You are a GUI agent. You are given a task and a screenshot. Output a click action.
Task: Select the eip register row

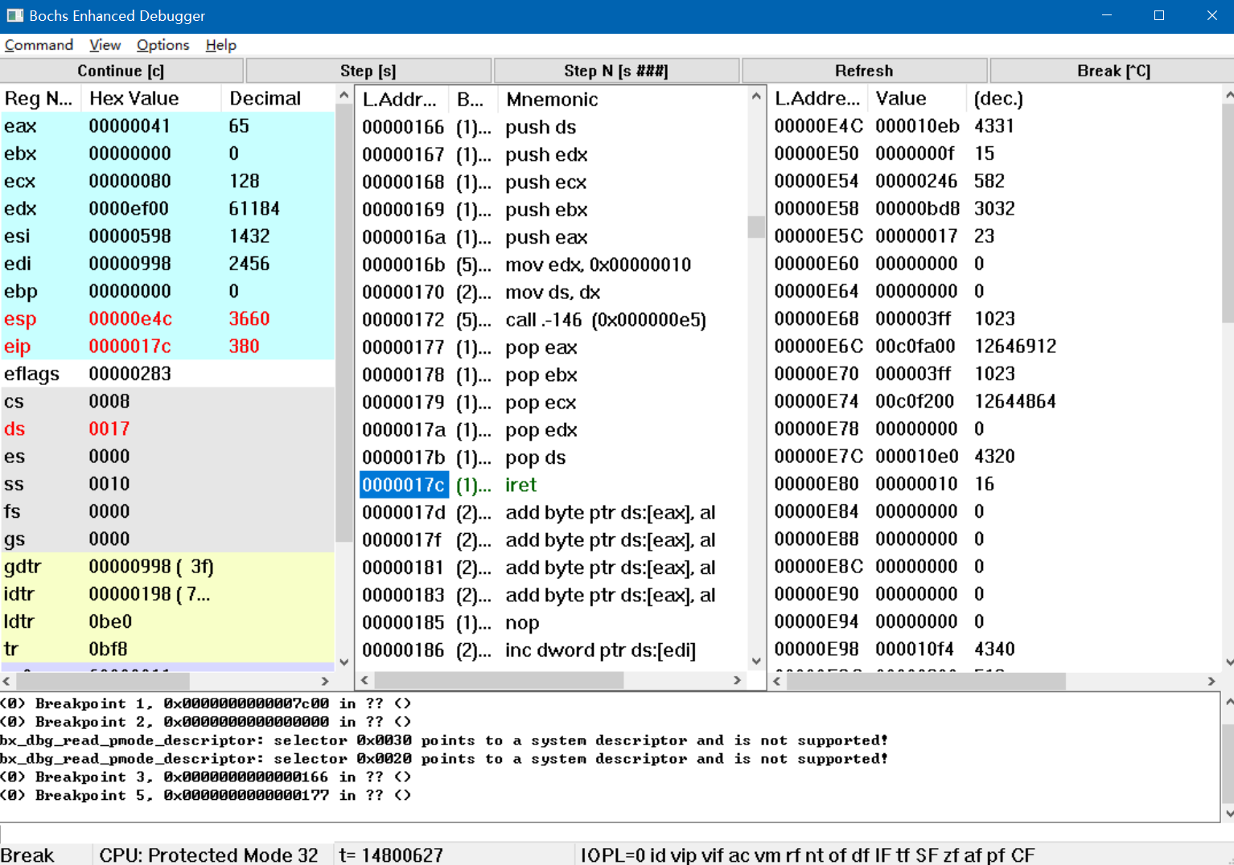coord(167,346)
